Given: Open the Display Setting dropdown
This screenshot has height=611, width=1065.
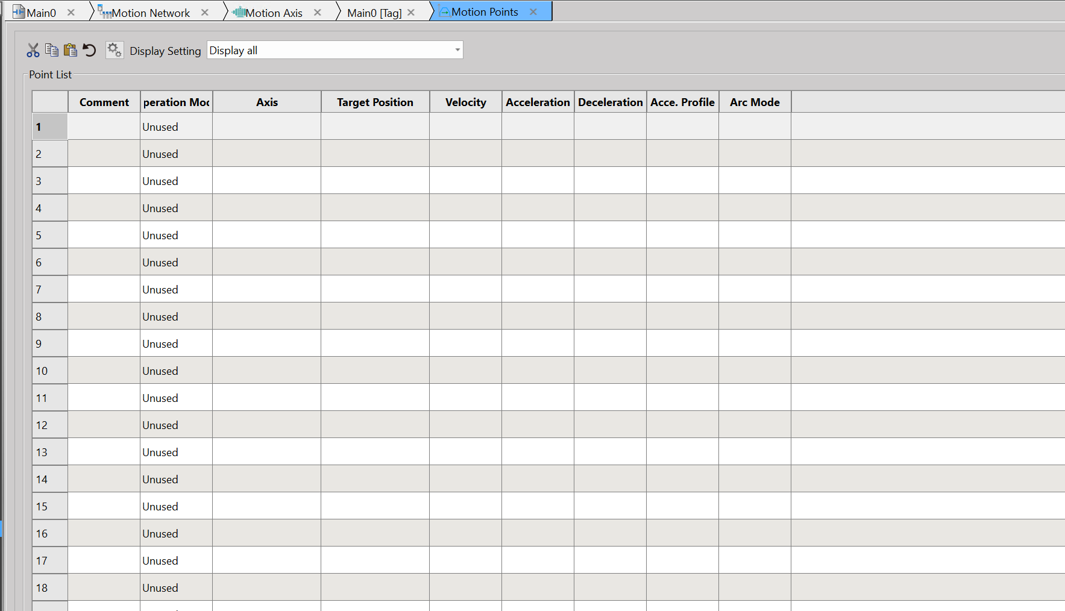Looking at the screenshot, I should click(457, 50).
